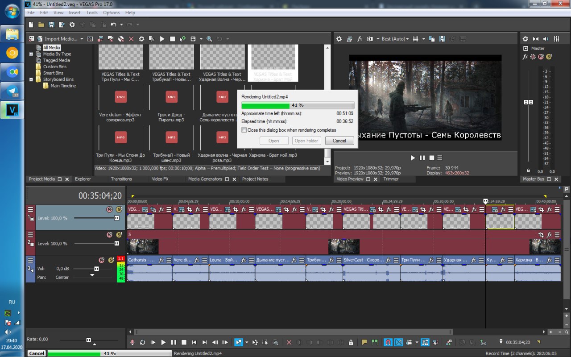Toggle split-screen view in Video Preview toolbar
Viewport: 571px width, 357px height.
point(370,39)
